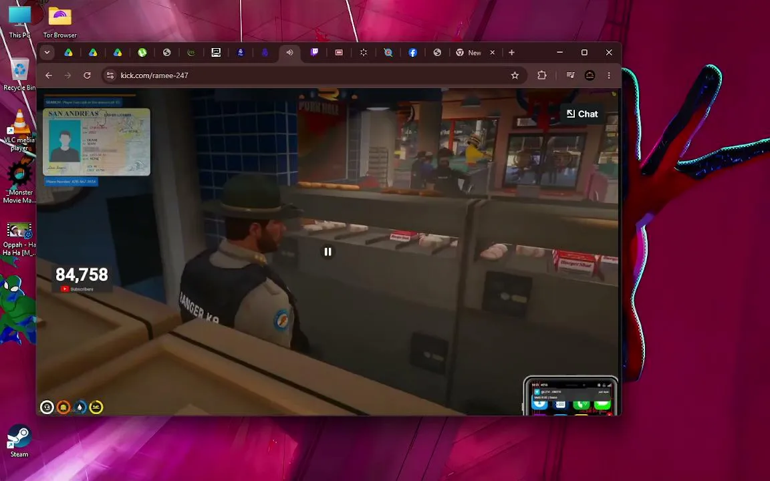Open the globe tab beside the uTorrent tab
Screen dimensions: 770x481
(166, 53)
